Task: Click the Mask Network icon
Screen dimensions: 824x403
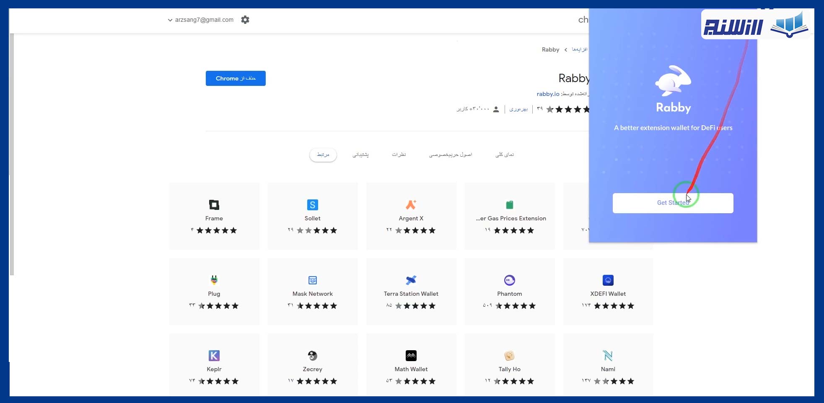Action: (313, 280)
